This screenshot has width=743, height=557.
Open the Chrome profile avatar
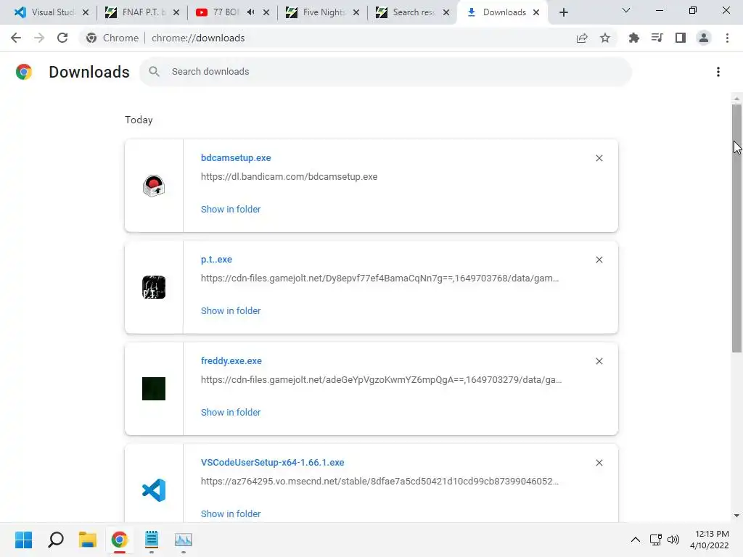[704, 38]
